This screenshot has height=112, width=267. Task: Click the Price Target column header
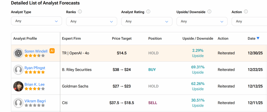(122, 39)
